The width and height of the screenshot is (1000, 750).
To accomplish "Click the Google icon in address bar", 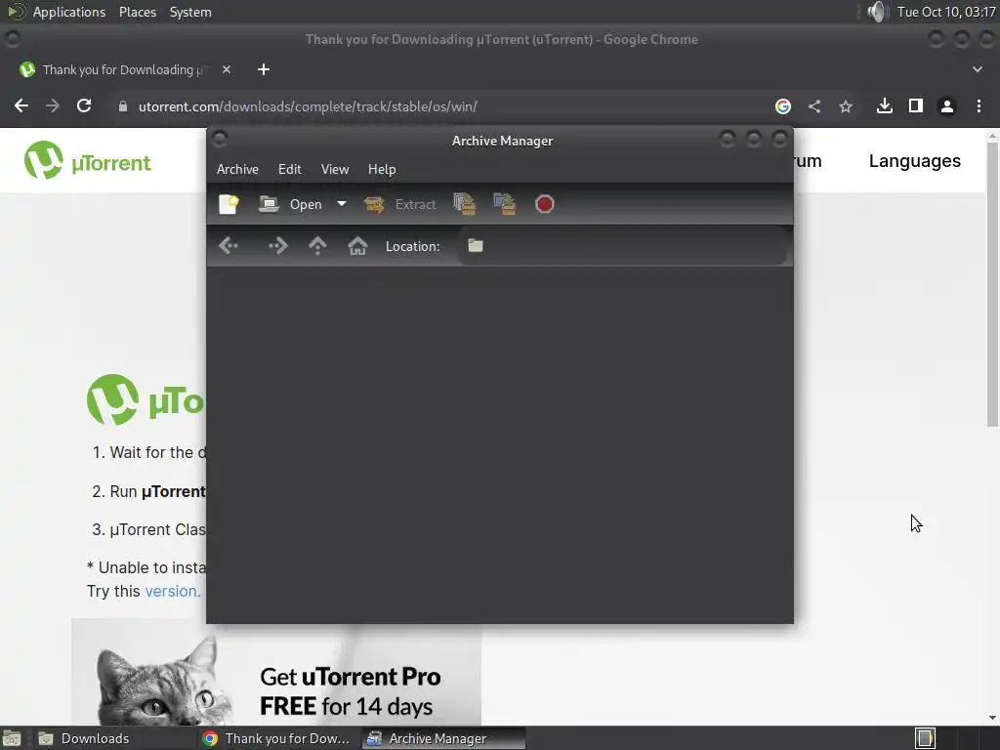I will tap(783, 106).
